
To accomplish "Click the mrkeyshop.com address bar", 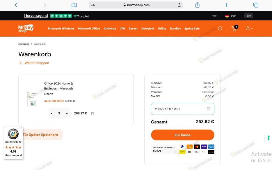I will coord(136,5).
